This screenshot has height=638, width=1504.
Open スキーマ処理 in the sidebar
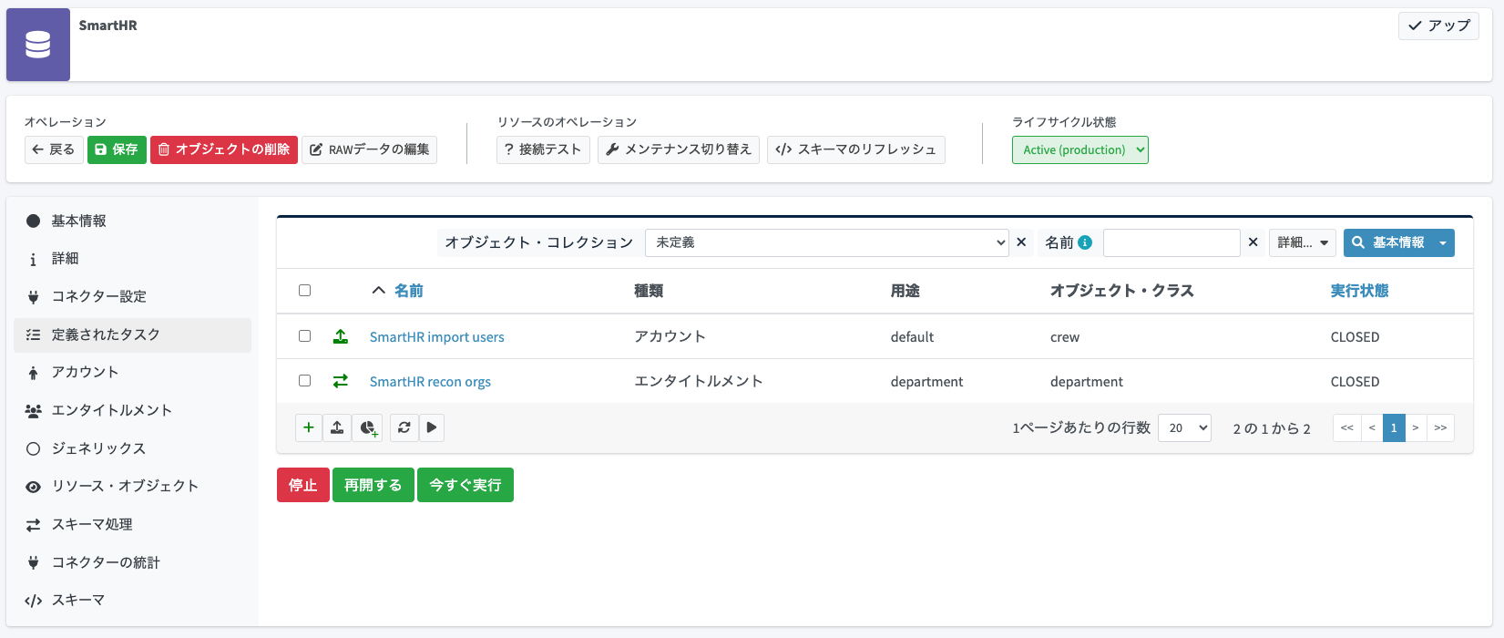pos(133,524)
